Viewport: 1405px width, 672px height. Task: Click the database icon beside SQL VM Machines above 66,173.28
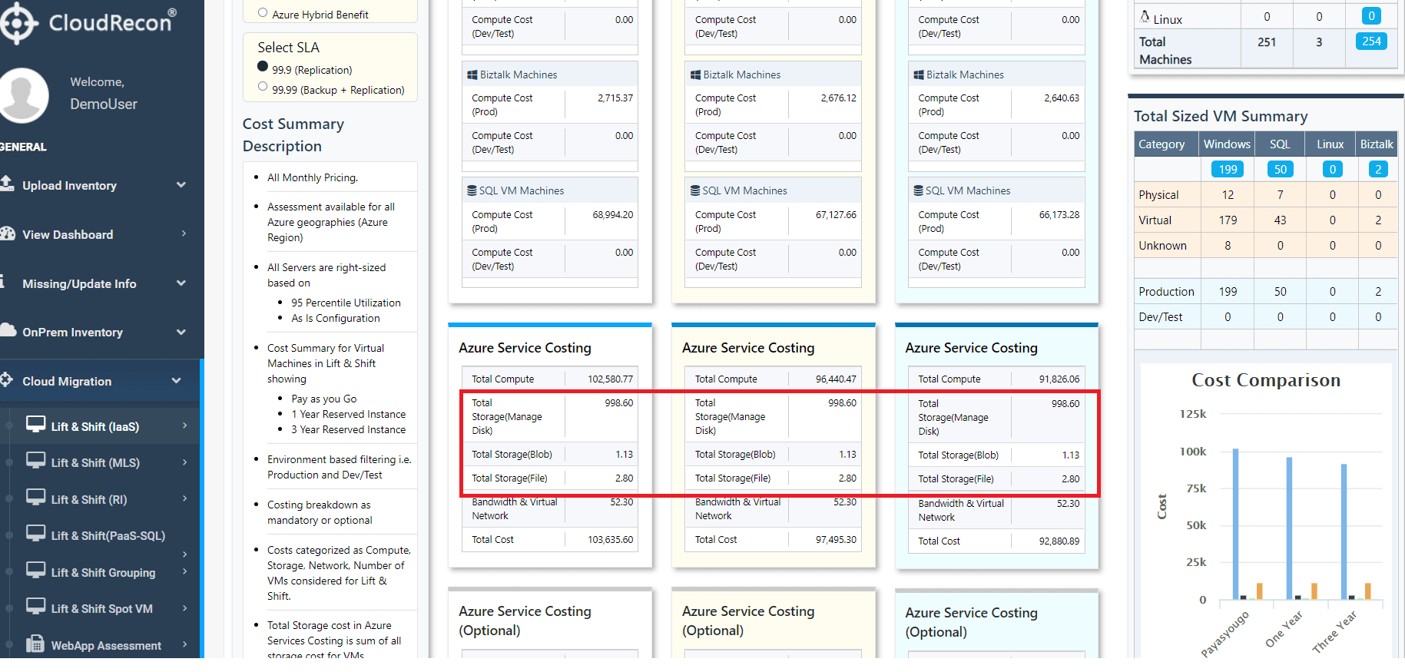(918, 190)
